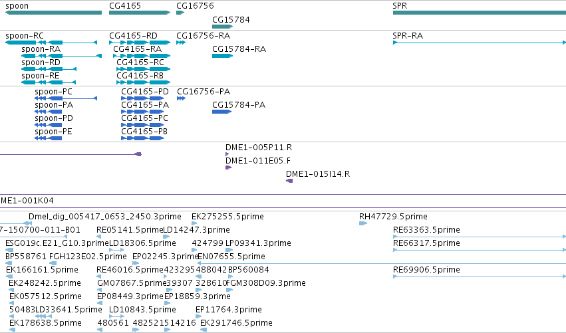Click EST FGH123E02.5prime
566x333 pixels.
[88, 257]
